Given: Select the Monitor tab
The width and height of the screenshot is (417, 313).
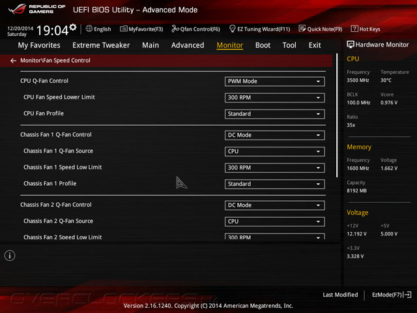Looking at the screenshot, I should tap(230, 45).
